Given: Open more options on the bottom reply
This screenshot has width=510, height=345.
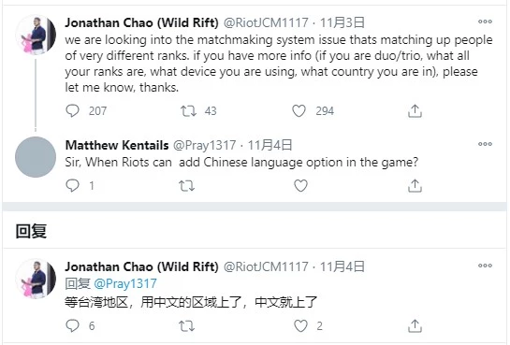Looking at the screenshot, I should click(485, 266).
